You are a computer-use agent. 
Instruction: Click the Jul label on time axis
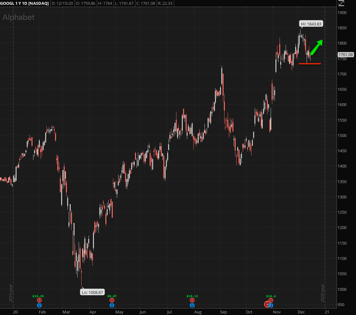[x=169, y=312]
